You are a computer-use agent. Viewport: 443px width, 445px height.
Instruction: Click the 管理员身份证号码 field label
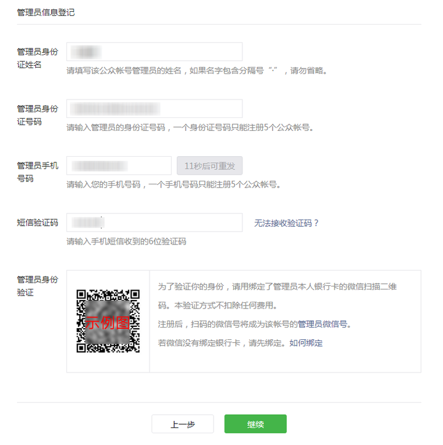(x=38, y=115)
